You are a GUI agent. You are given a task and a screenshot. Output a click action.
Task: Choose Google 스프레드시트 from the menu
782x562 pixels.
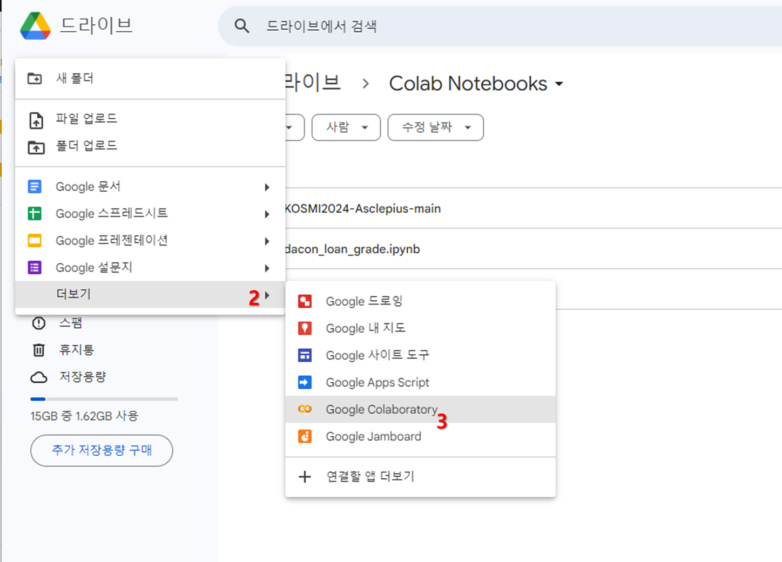(x=150, y=214)
